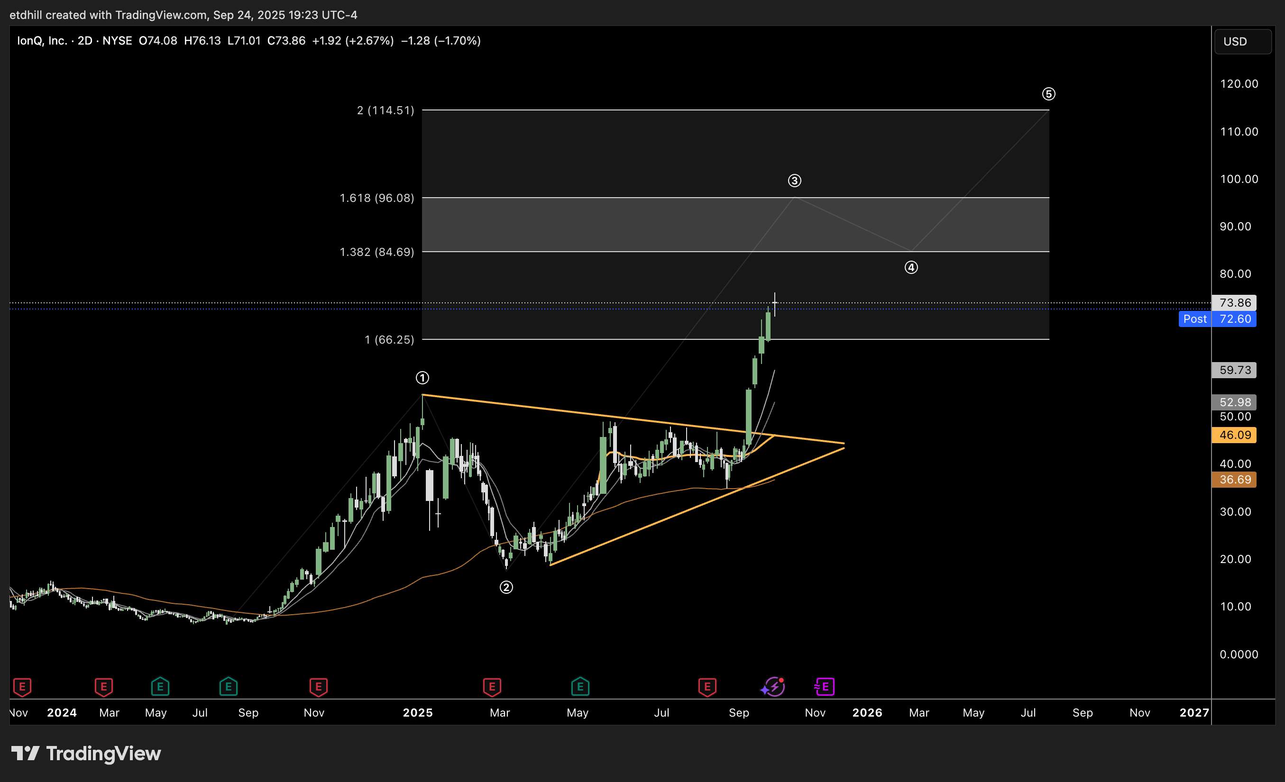
Task: Click the 2 (114.51) Fibonacci level label
Action: point(385,110)
